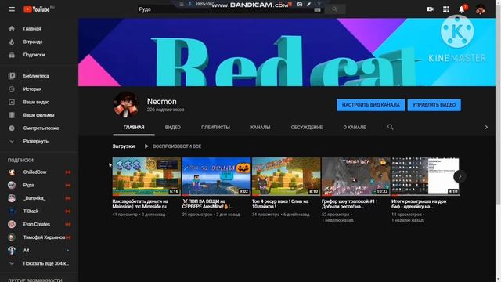Open the notifications bell

click(462, 9)
